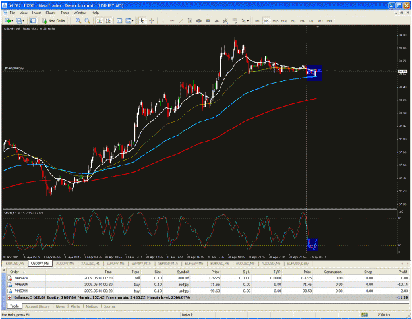Open the Profiles toolbar icon
Image resolution: width=412 pixels, height=319 pixels.
click(x=19, y=20)
